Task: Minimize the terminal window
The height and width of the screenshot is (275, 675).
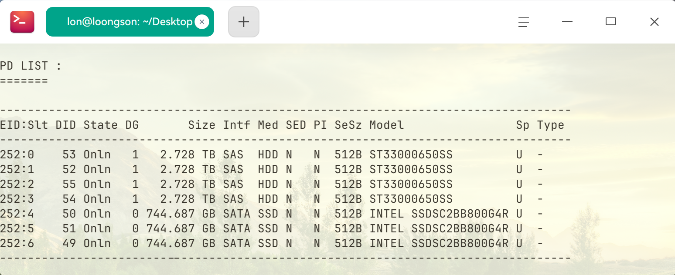Action: tap(567, 21)
